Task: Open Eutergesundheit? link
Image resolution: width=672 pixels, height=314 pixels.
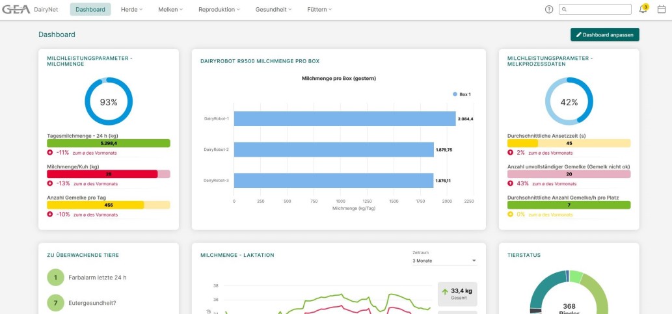Action: coord(92,303)
